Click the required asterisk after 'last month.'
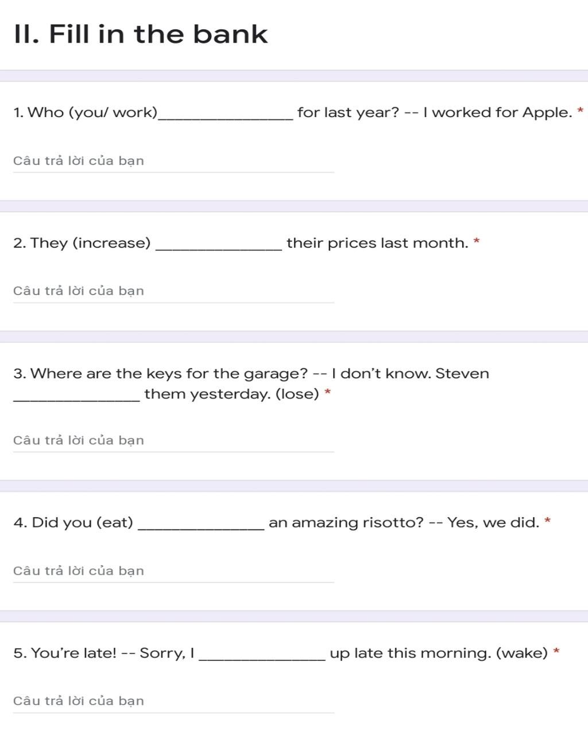The width and height of the screenshot is (588, 735). [x=477, y=241]
